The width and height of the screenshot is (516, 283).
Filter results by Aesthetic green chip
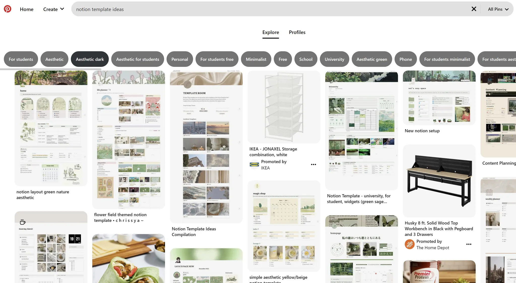pyautogui.click(x=372, y=59)
